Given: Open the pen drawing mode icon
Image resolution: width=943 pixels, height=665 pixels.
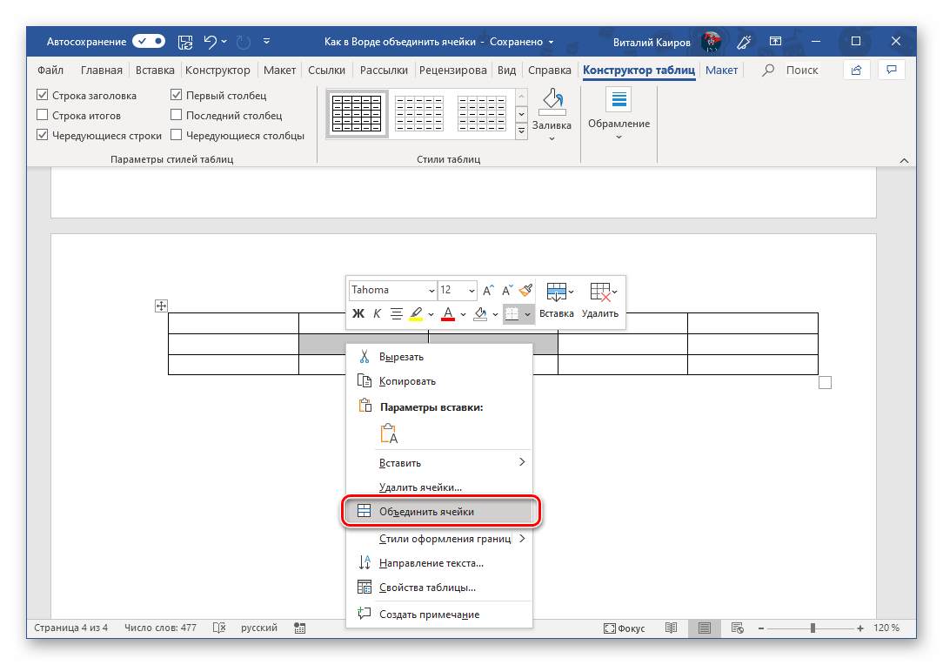Looking at the screenshot, I should [744, 42].
